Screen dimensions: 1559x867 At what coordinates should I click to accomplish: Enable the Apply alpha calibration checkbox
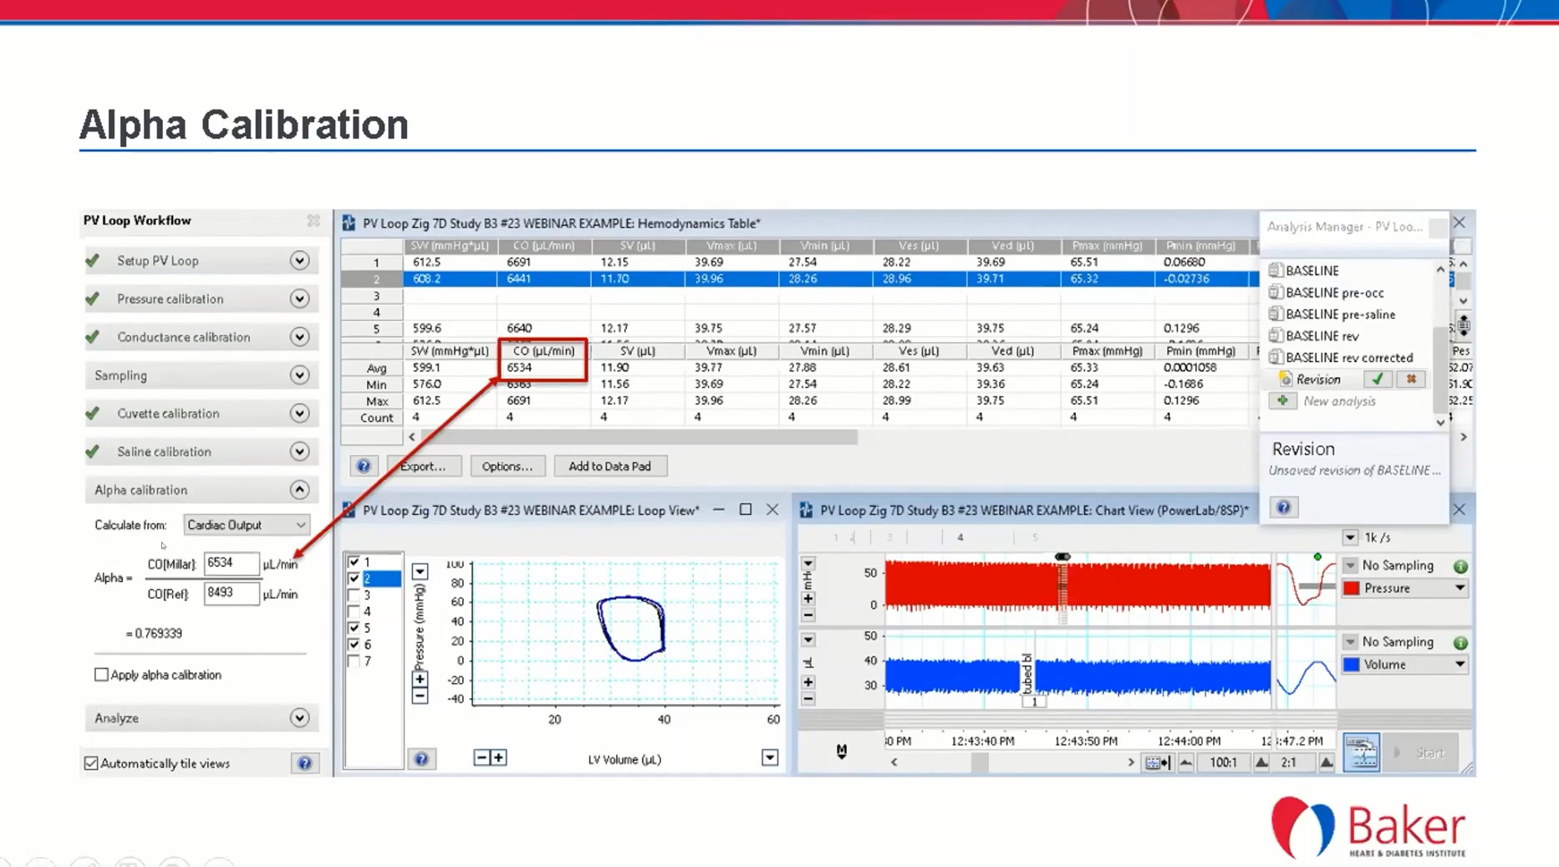click(x=102, y=675)
